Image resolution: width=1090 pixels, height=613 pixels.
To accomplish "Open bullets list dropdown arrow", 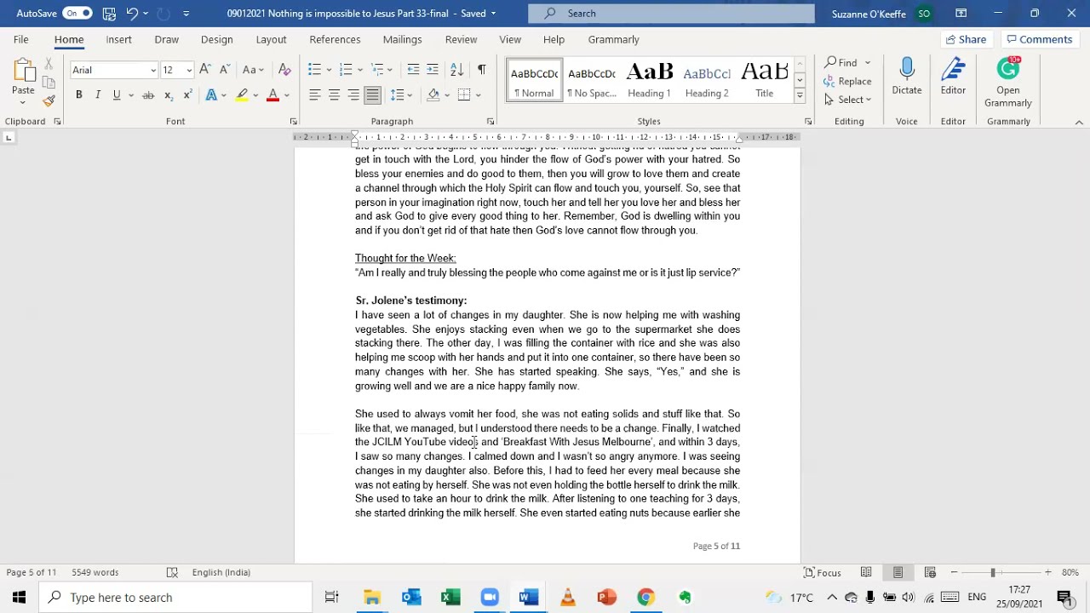I will 329,70.
